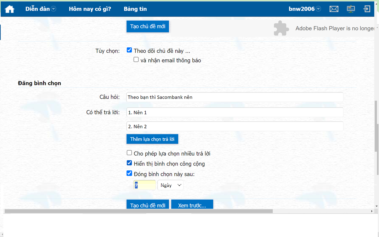Click the Câu hỏi: label

coord(110,97)
